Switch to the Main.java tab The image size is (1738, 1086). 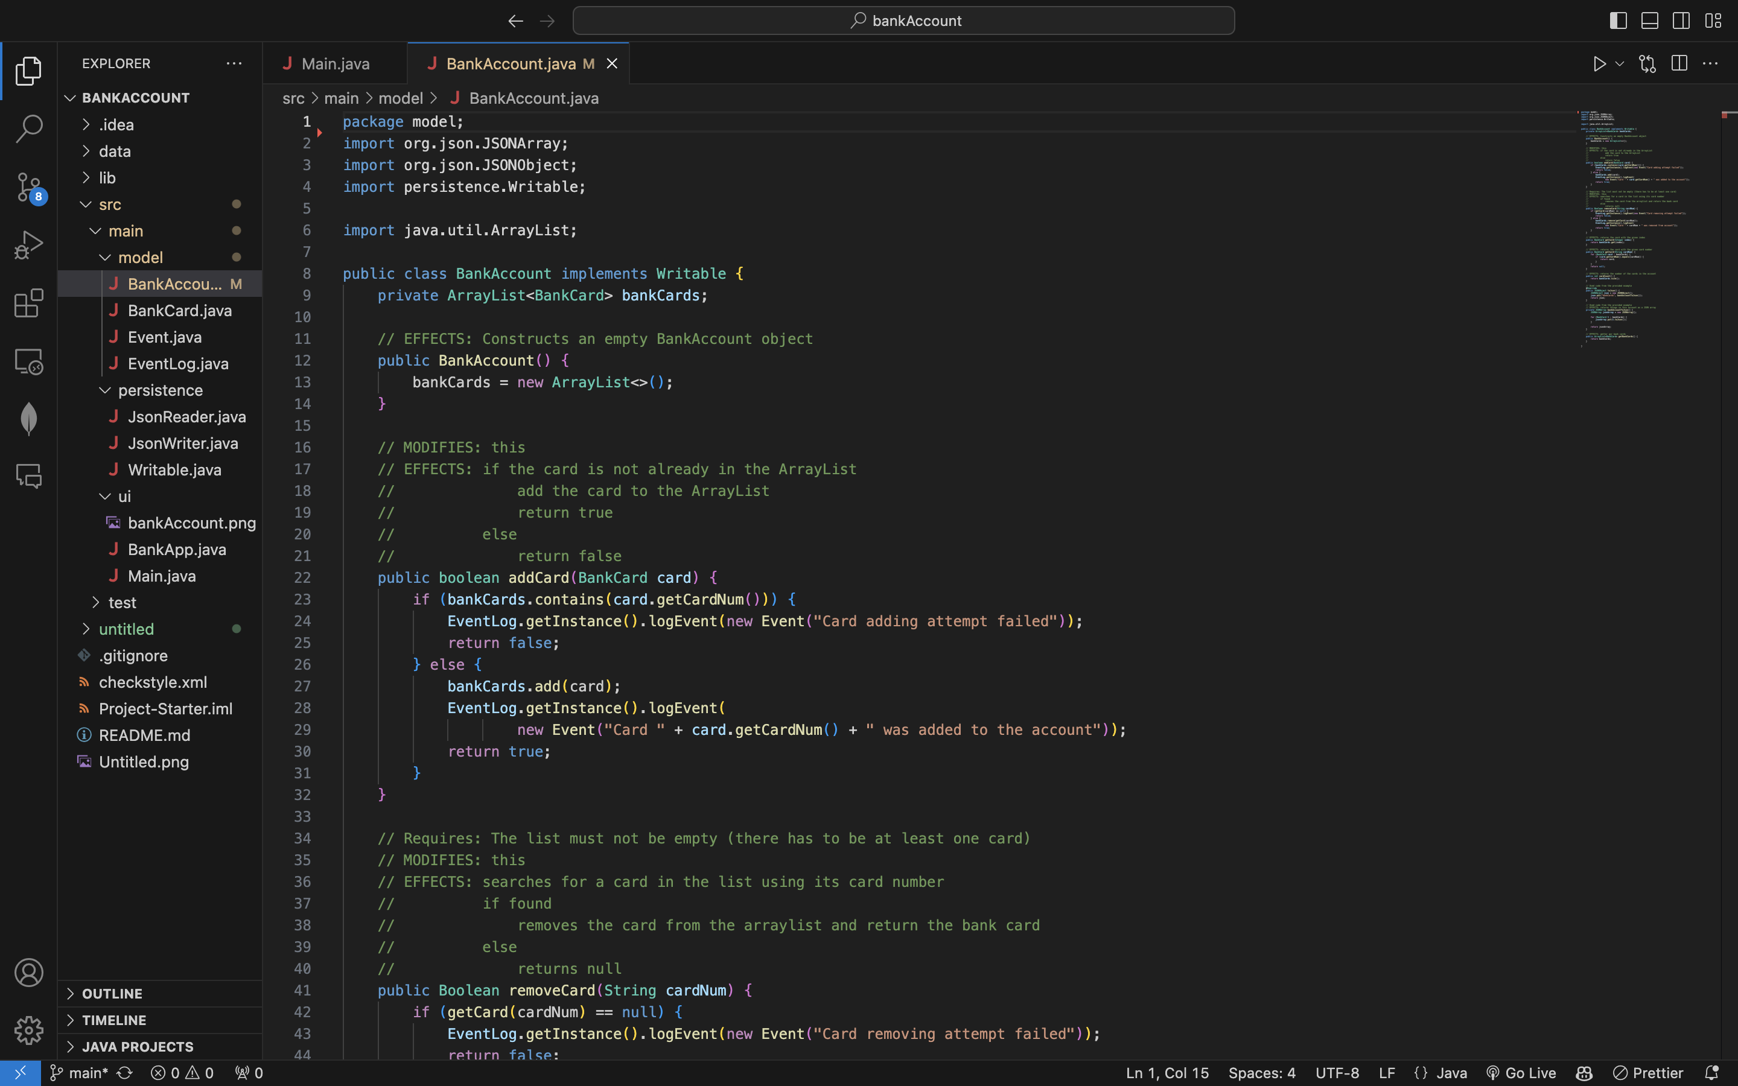coord(335,64)
